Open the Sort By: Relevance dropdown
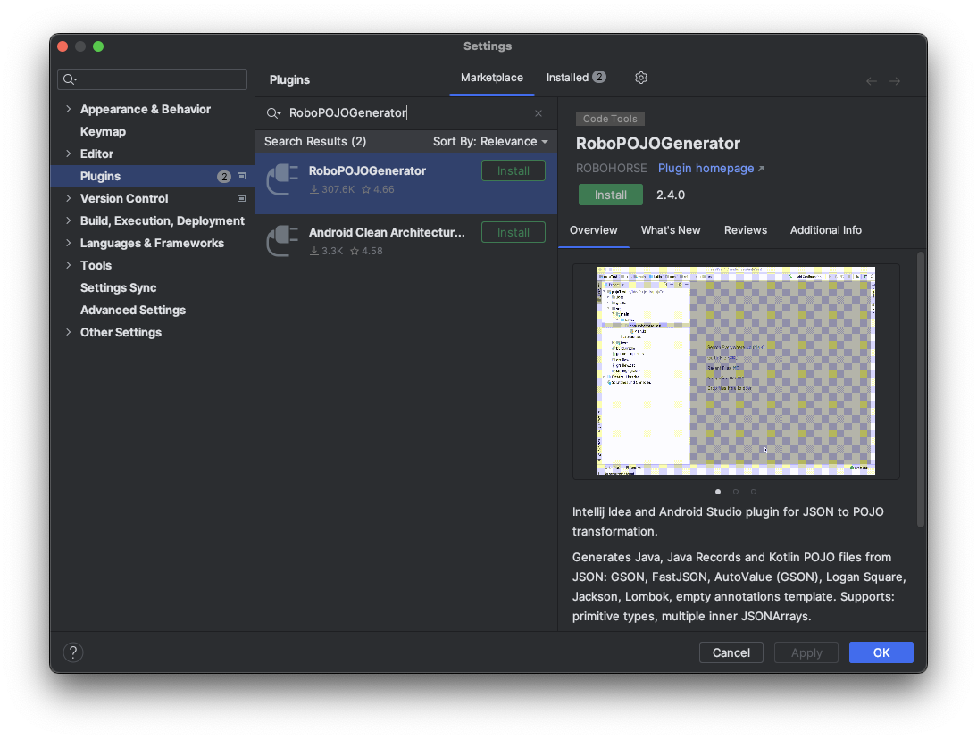 coord(490,142)
